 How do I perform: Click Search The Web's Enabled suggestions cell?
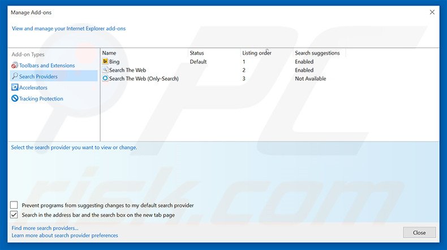point(304,70)
